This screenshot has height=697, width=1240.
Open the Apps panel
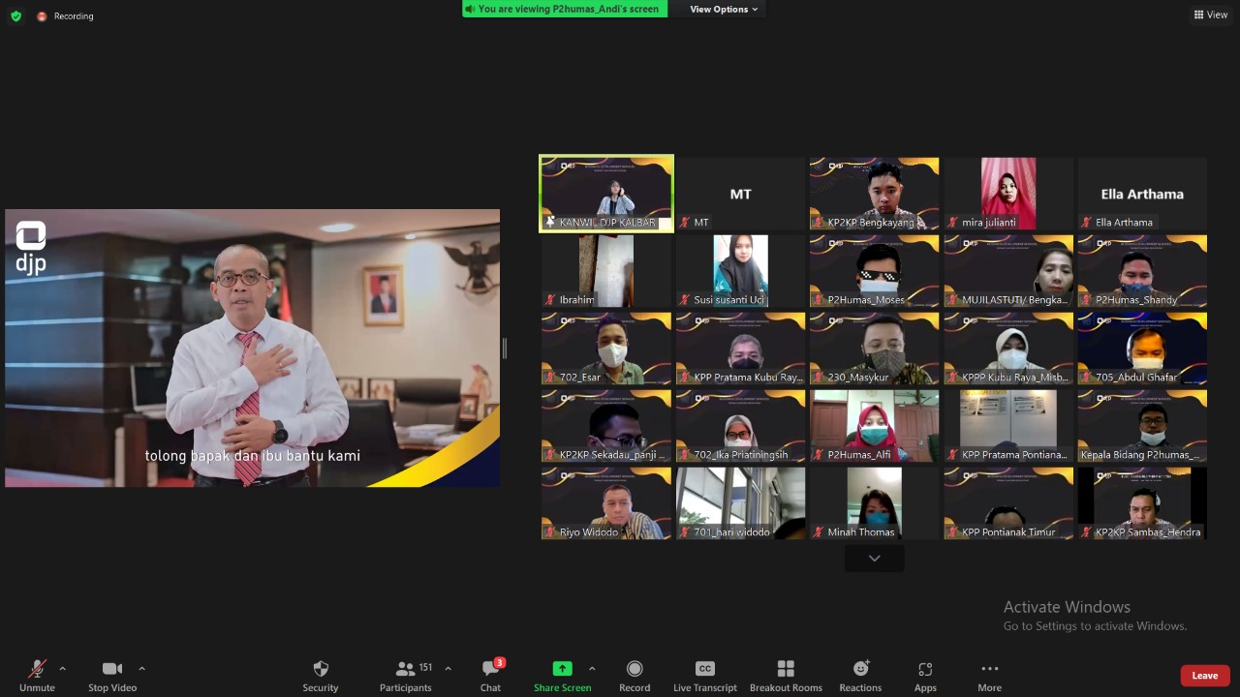point(925,675)
